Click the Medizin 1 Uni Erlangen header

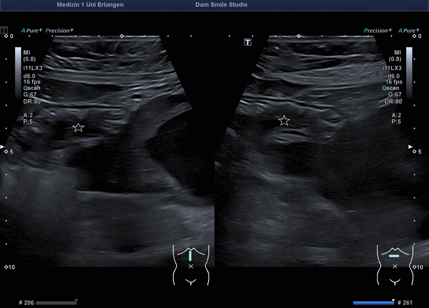(90, 4)
